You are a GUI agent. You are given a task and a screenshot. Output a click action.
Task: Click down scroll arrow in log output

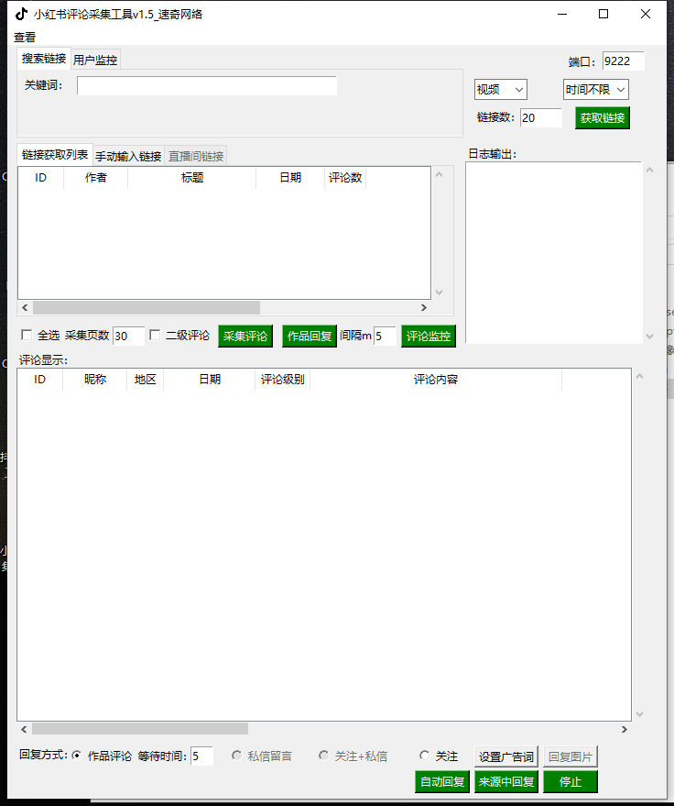click(650, 337)
